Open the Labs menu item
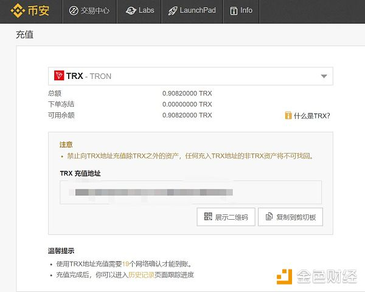365x292 pixels. 140,11
